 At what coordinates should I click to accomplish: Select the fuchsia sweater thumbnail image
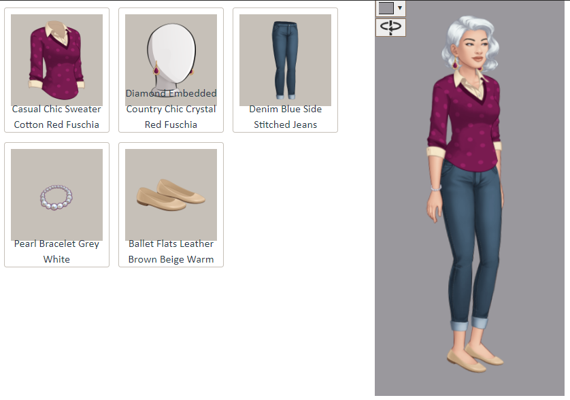pyautogui.click(x=56, y=60)
